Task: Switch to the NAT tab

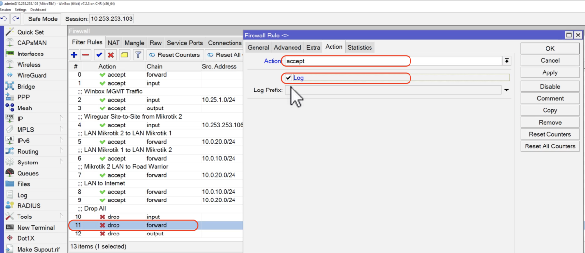Action: pos(114,43)
